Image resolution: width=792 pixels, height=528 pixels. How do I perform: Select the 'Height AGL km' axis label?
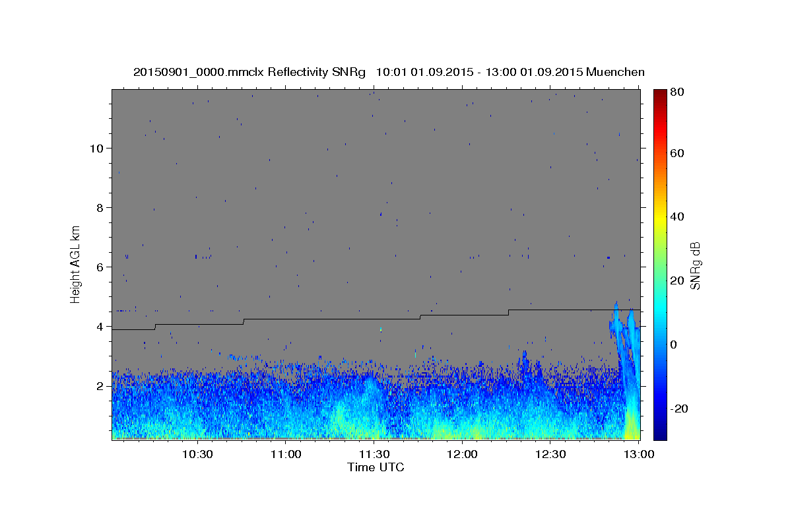pyautogui.click(x=76, y=265)
